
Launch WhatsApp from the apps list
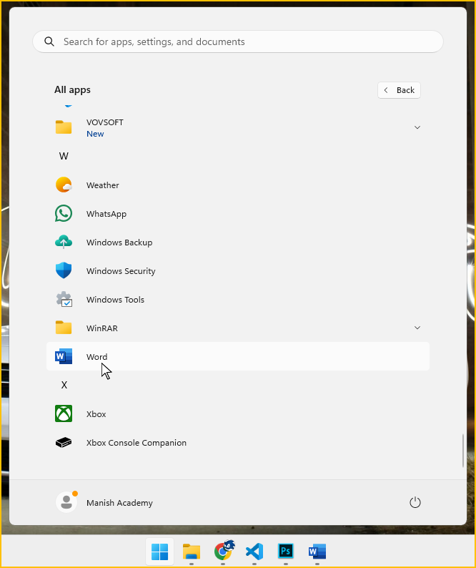click(x=64, y=214)
